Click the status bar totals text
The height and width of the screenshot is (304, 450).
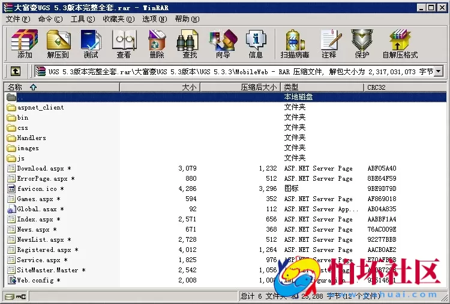point(311,296)
